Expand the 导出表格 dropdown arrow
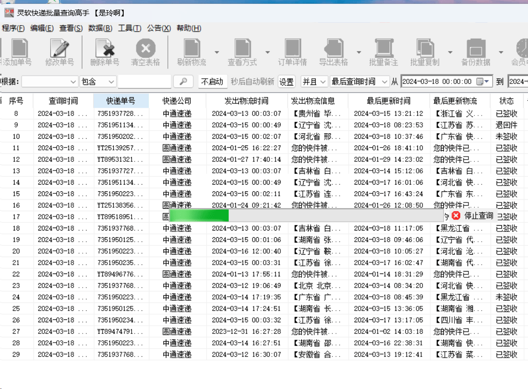This screenshot has width=528, height=389. coord(359,52)
